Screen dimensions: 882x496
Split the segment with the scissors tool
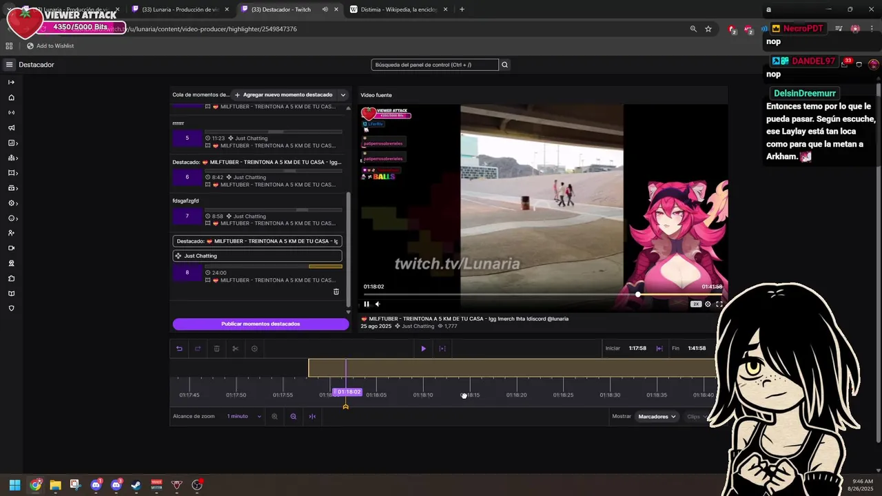coord(235,349)
